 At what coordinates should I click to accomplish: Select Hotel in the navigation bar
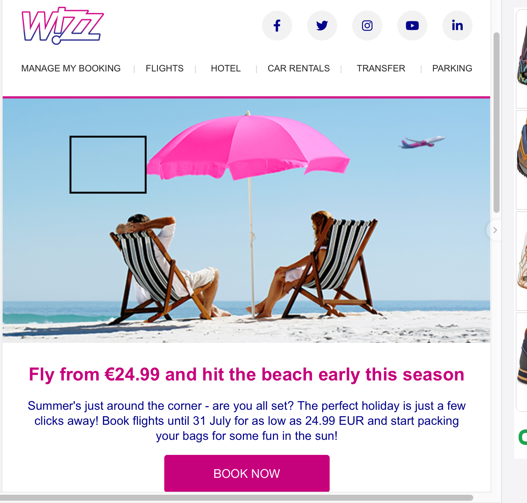click(x=226, y=68)
